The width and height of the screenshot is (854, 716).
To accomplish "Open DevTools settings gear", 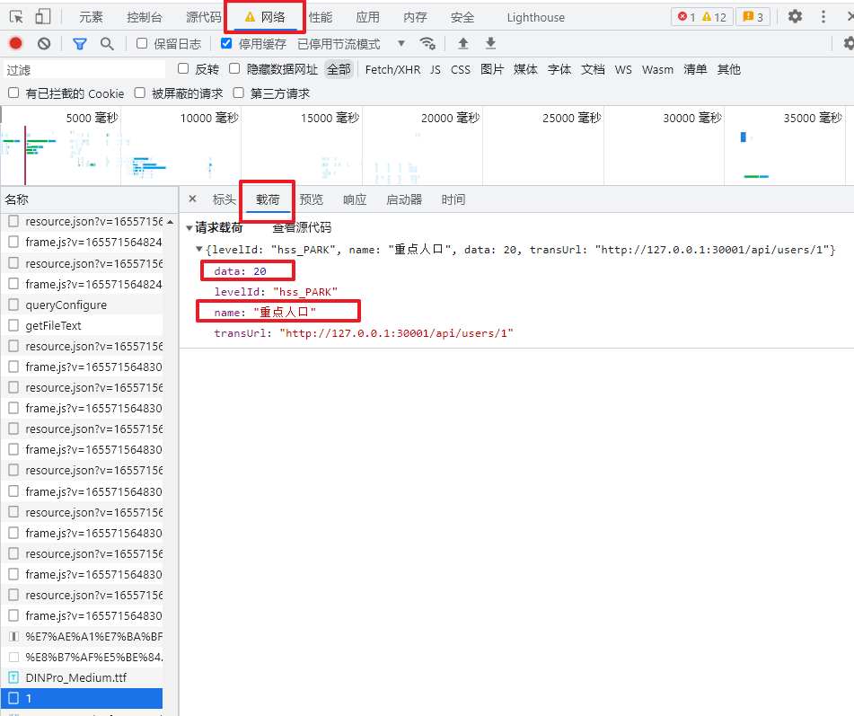I will click(x=795, y=16).
